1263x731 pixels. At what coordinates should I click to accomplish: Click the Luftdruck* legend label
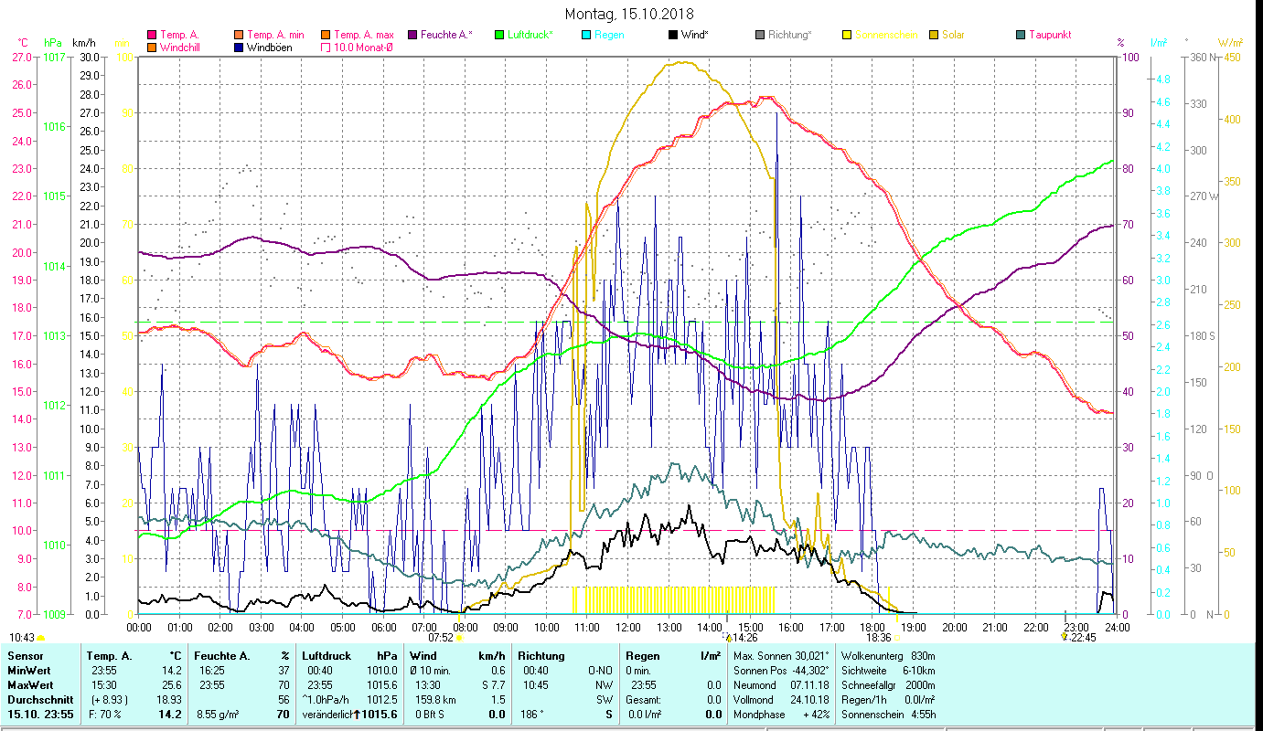click(x=530, y=35)
